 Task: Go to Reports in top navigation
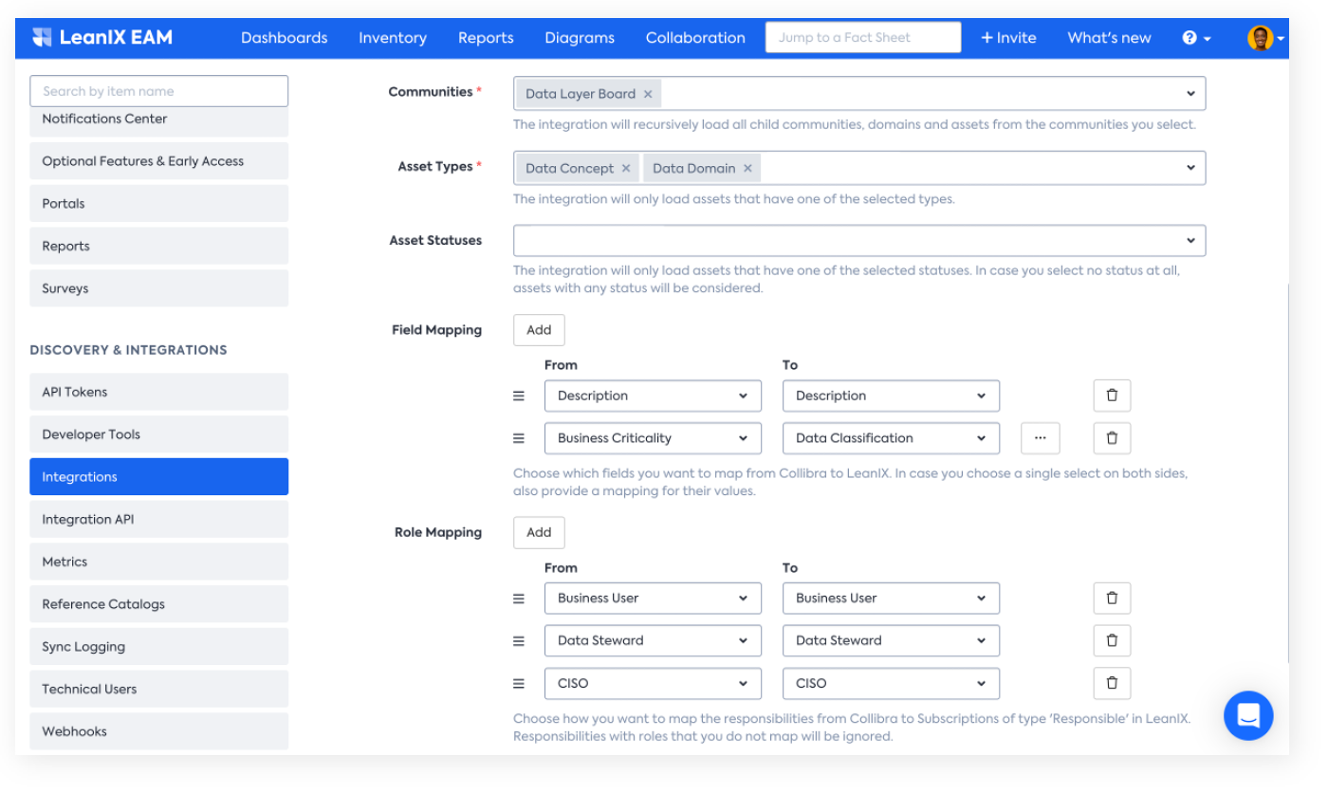[486, 38]
